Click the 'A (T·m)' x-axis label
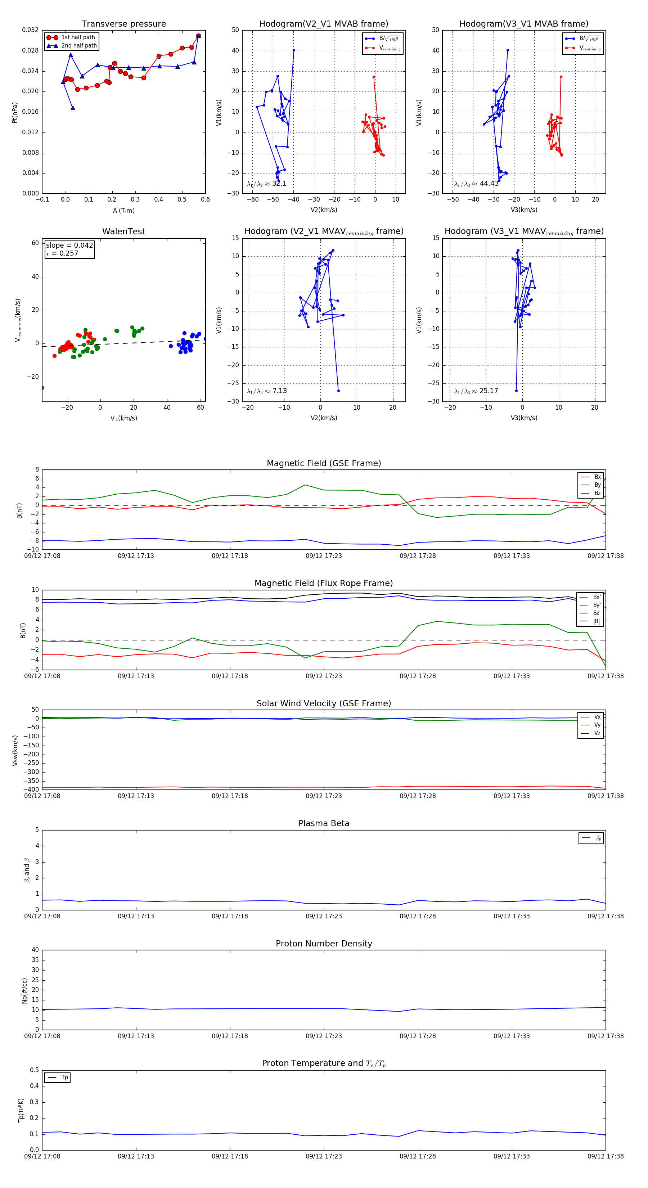648x1188 pixels. coord(123,210)
